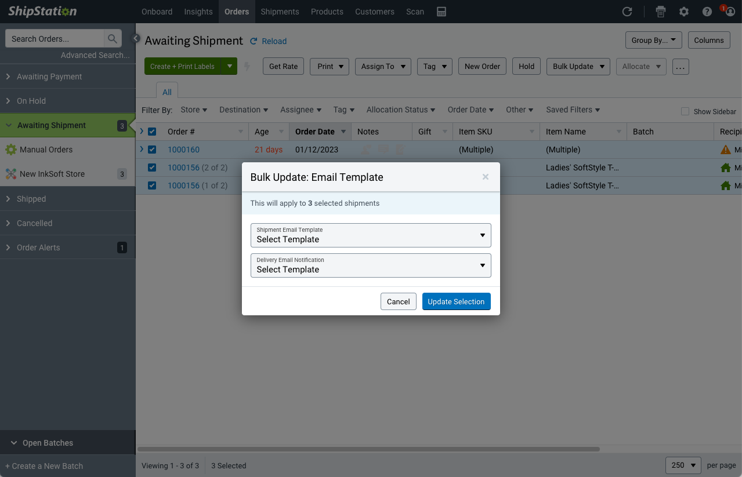Switch to the Shipments navigation tab
This screenshot has height=477, width=742.
coord(280,12)
